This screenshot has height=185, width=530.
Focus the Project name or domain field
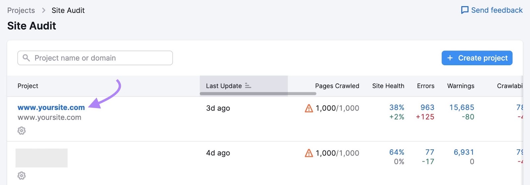pos(99,58)
